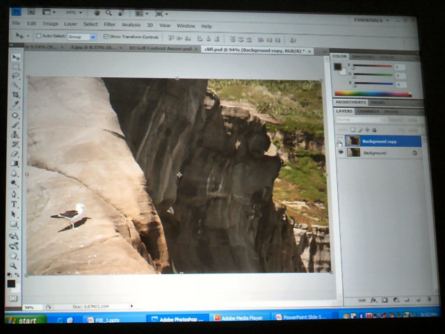445x334 pixels.
Task: Select the Horizontal Type tool
Action: click(x=14, y=204)
